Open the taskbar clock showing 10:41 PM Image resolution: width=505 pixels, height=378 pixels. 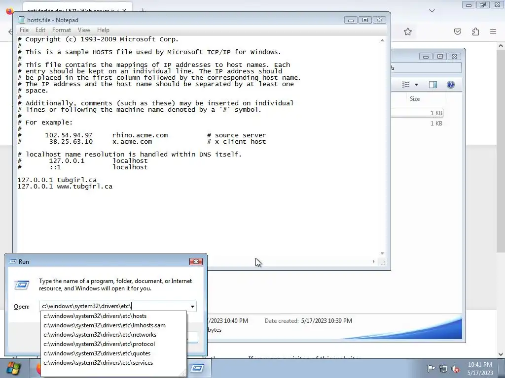pyautogui.click(x=480, y=368)
